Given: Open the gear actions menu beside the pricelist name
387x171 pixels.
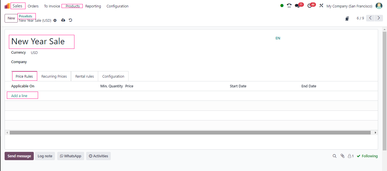Looking at the screenshot, I should [x=55, y=21].
